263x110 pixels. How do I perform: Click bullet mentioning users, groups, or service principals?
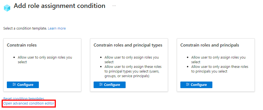click(133, 71)
